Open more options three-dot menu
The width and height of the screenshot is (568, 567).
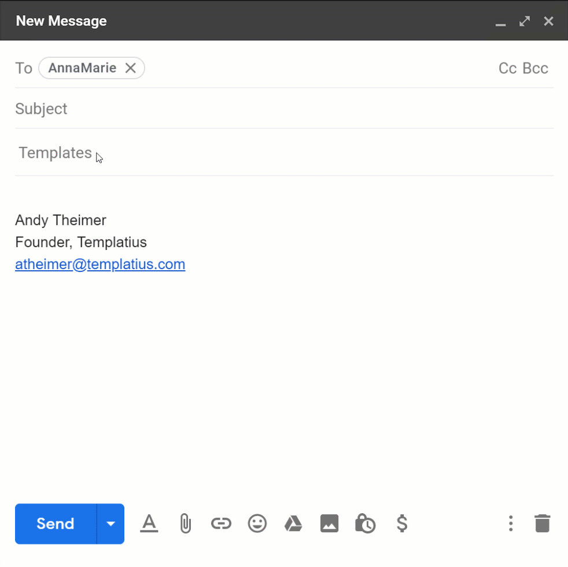511,524
